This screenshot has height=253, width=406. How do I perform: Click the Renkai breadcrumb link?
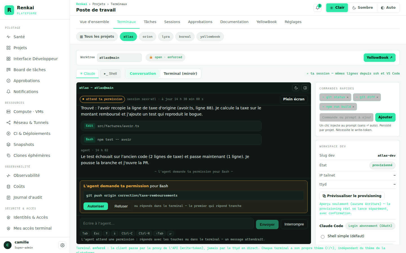click(81, 4)
